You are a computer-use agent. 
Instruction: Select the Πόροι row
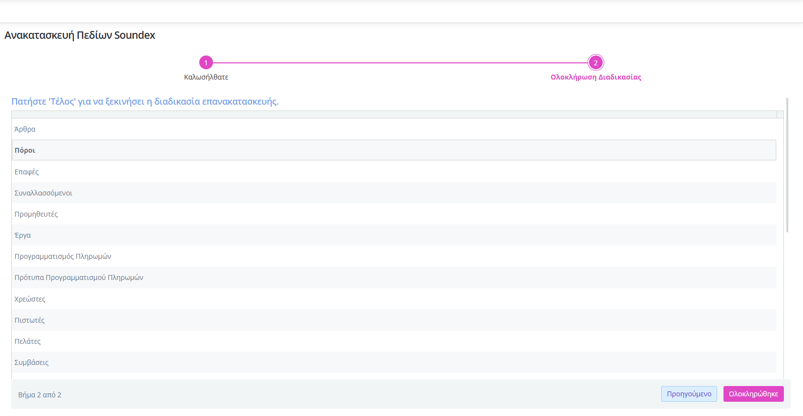[x=394, y=150]
